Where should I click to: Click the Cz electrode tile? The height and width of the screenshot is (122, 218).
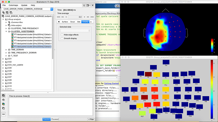[x=166, y=89]
